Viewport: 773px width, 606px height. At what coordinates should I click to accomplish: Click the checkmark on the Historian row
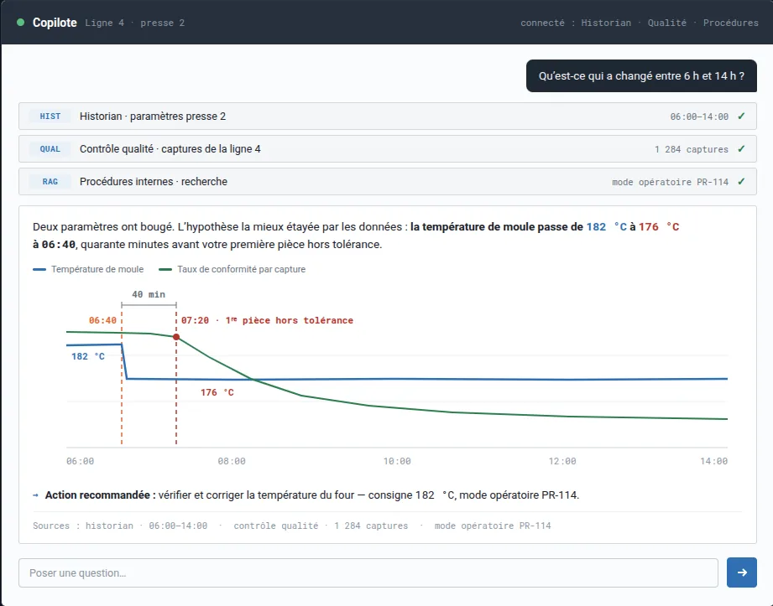(x=741, y=117)
